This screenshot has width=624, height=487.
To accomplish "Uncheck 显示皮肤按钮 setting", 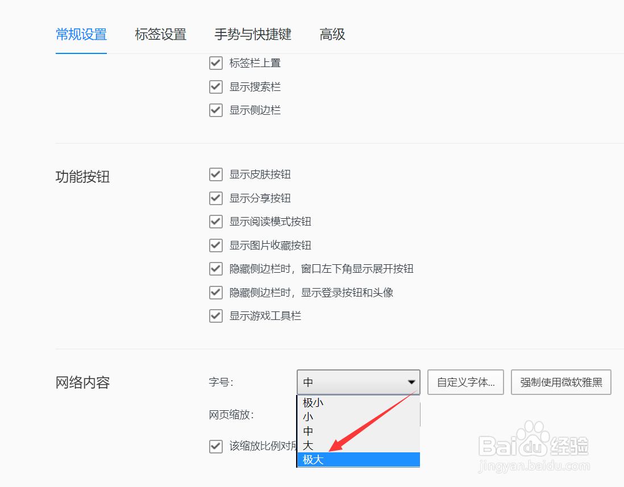I will click(216, 174).
